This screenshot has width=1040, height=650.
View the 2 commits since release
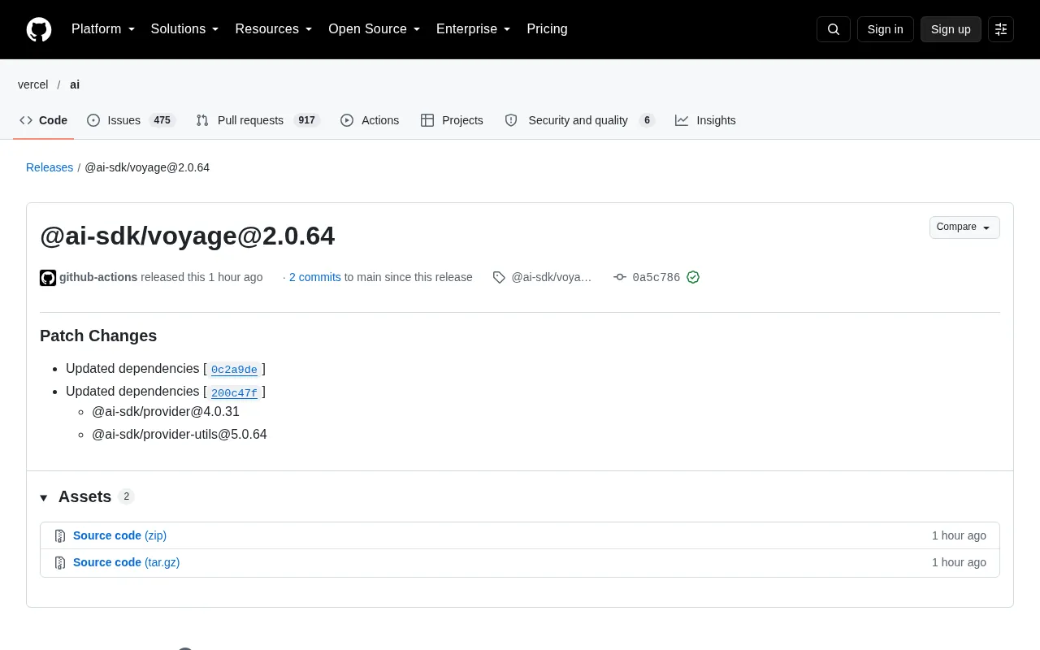click(x=315, y=277)
